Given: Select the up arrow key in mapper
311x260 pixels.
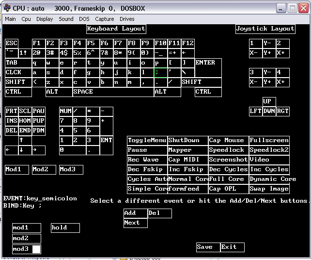Looking at the screenshot, I should (x=25, y=140).
